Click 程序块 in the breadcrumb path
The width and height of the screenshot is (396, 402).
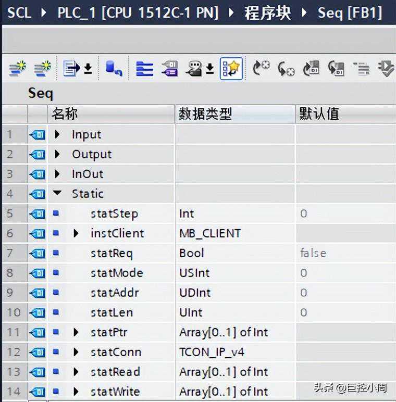[267, 12]
